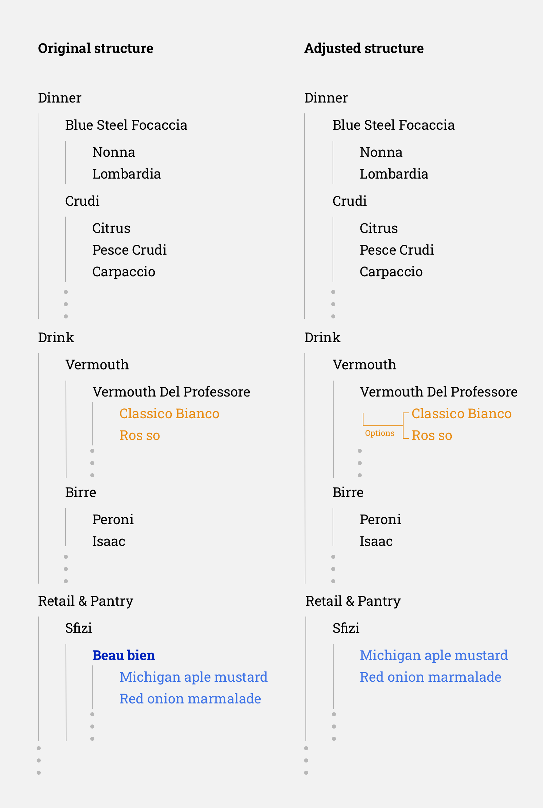The image size is (543, 808).
Task: Select 'Ros so' in the adjusted structure
Action: click(x=432, y=435)
